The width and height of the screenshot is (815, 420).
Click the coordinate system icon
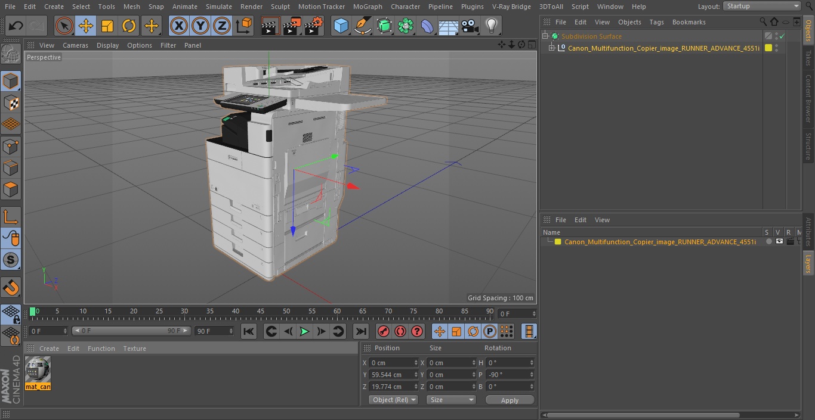244,26
